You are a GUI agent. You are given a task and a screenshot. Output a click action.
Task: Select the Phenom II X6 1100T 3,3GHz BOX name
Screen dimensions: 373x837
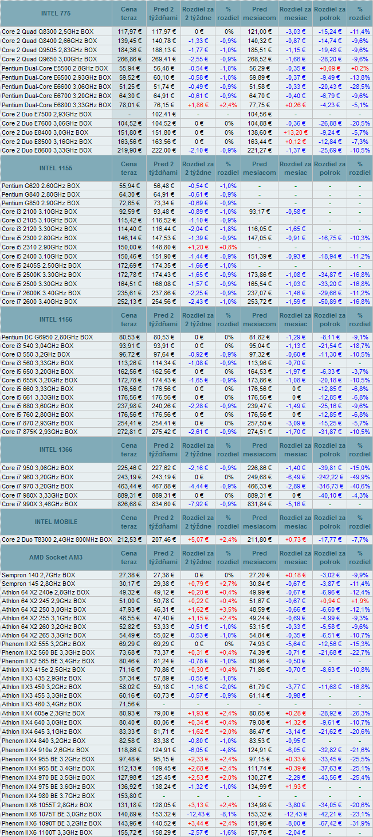tap(47, 832)
